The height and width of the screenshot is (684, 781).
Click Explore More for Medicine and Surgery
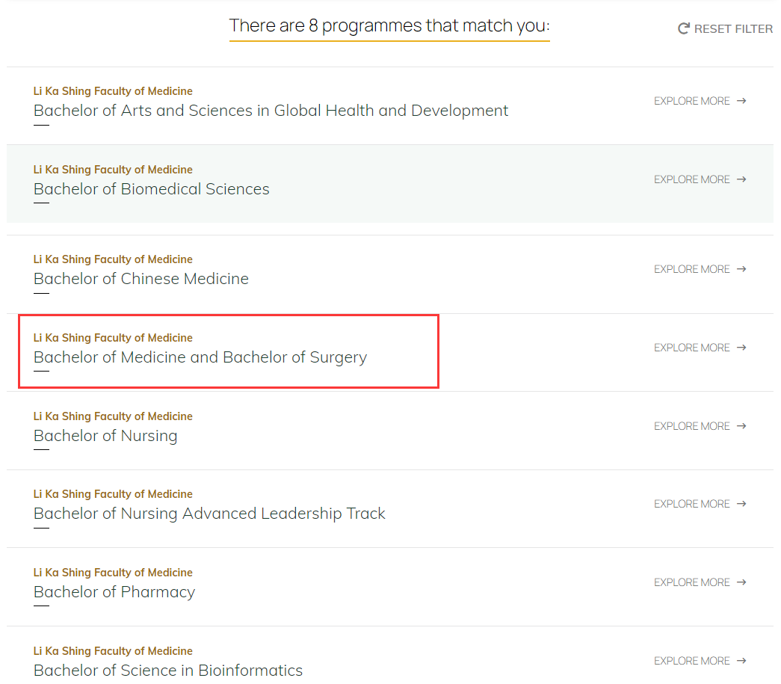tap(691, 348)
